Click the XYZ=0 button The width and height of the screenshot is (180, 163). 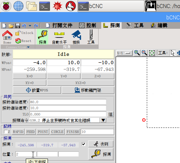80,83
